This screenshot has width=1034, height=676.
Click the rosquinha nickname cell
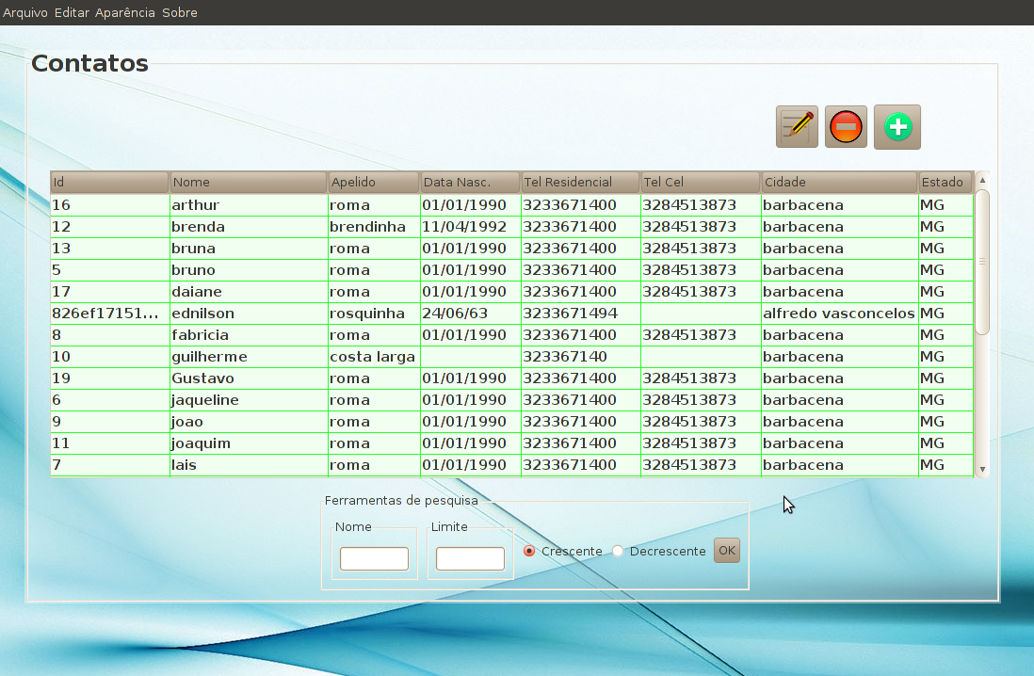[374, 314]
